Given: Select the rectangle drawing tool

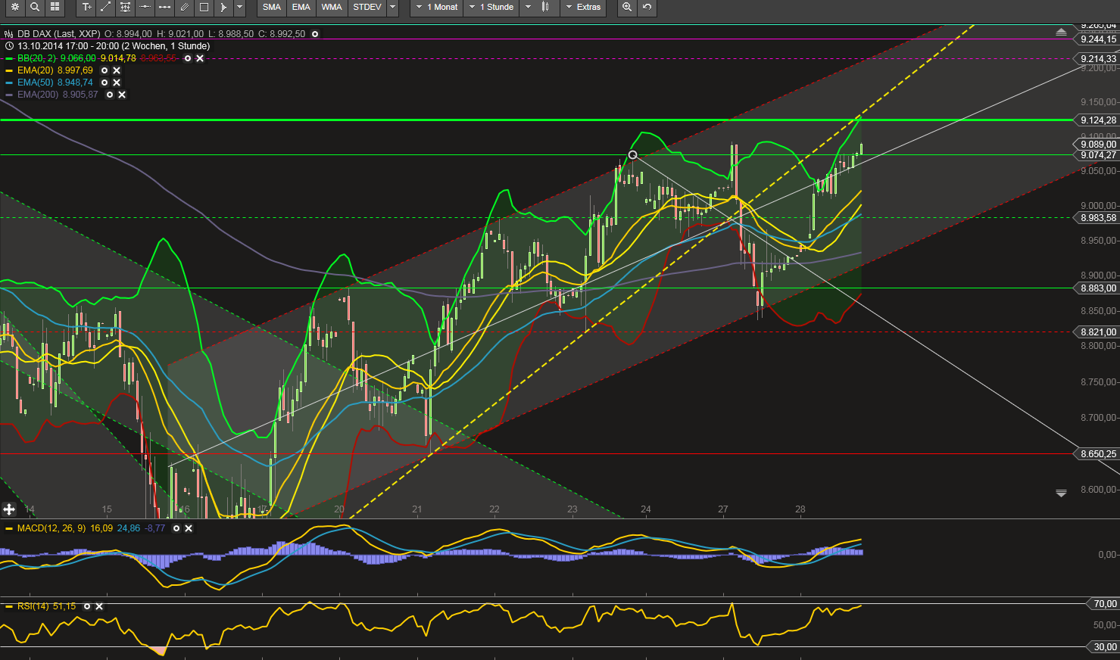Looking at the screenshot, I should [x=204, y=7].
